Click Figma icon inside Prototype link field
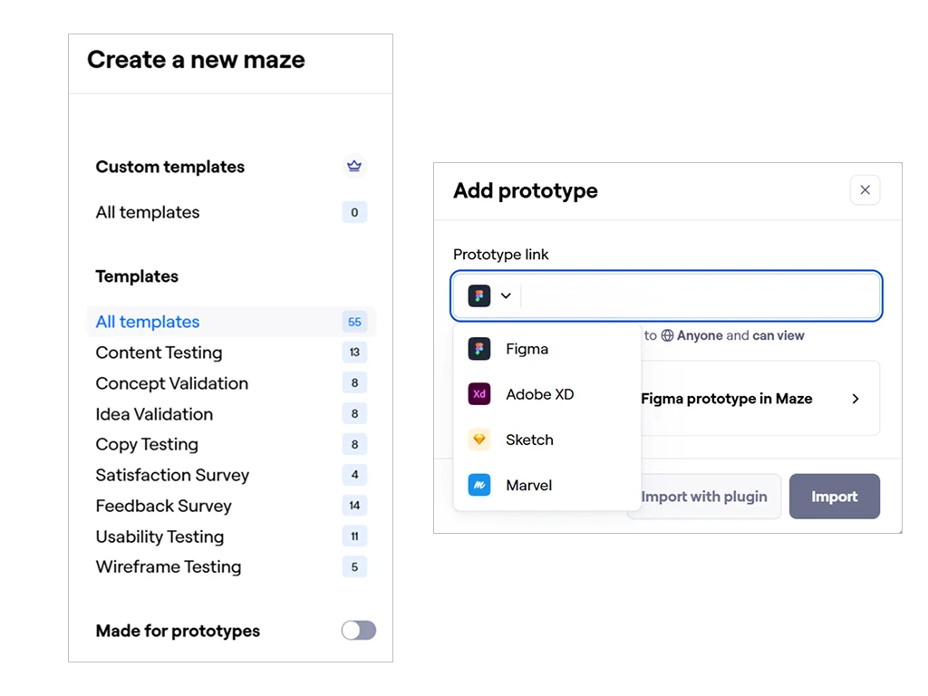The height and width of the screenshot is (696, 928). pyautogui.click(x=479, y=295)
